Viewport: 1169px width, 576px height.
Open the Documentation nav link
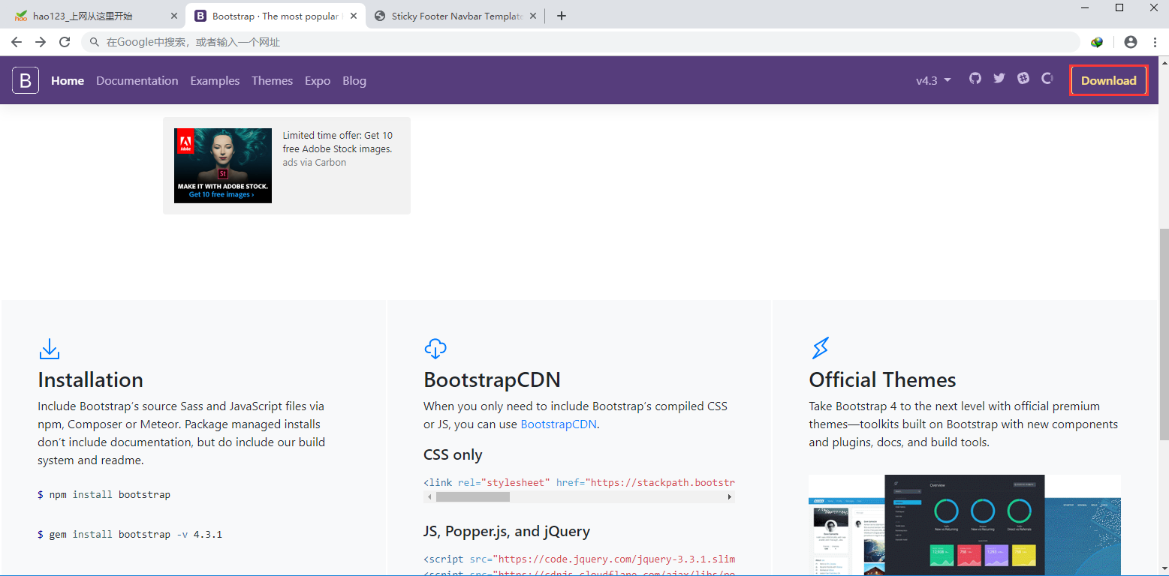coord(137,80)
